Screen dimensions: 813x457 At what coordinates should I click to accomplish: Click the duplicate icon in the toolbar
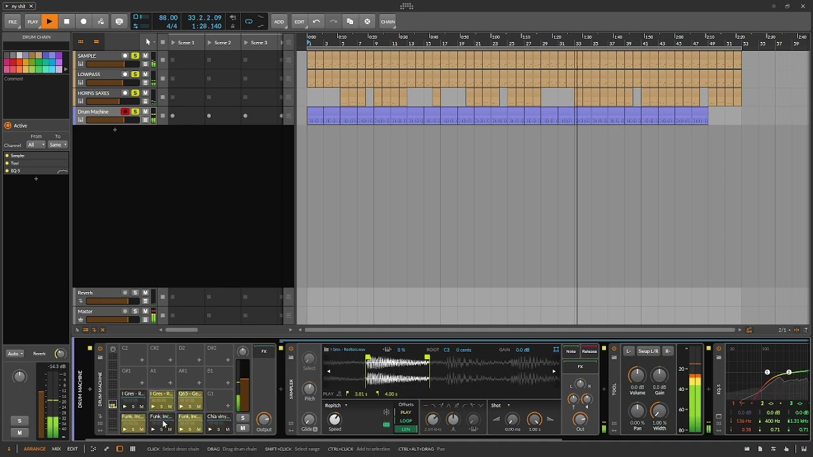(x=350, y=22)
